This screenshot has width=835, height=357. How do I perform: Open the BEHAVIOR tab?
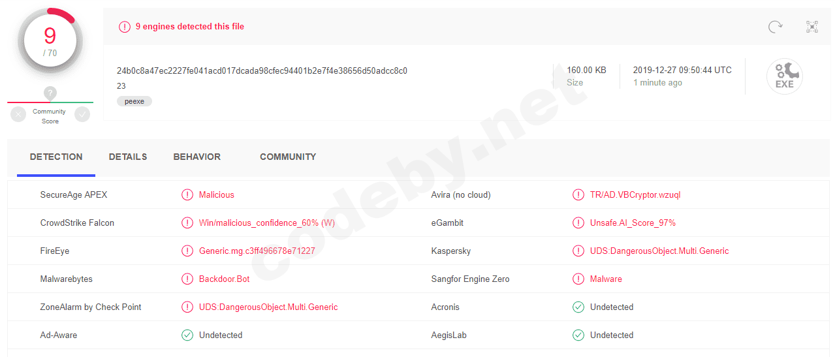pos(197,157)
